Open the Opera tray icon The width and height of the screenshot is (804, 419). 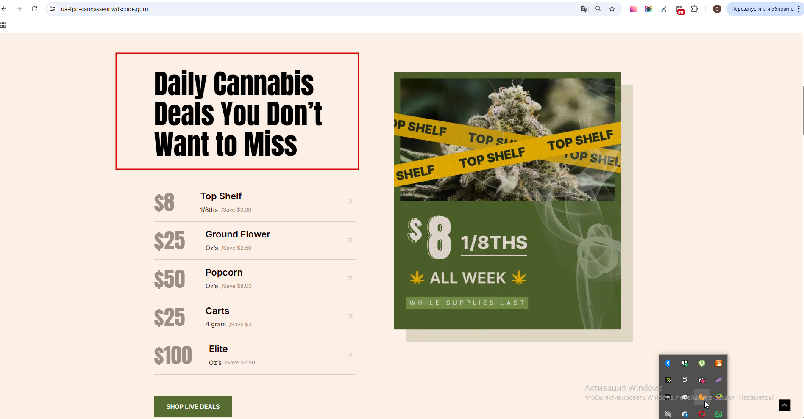pyautogui.click(x=702, y=414)
